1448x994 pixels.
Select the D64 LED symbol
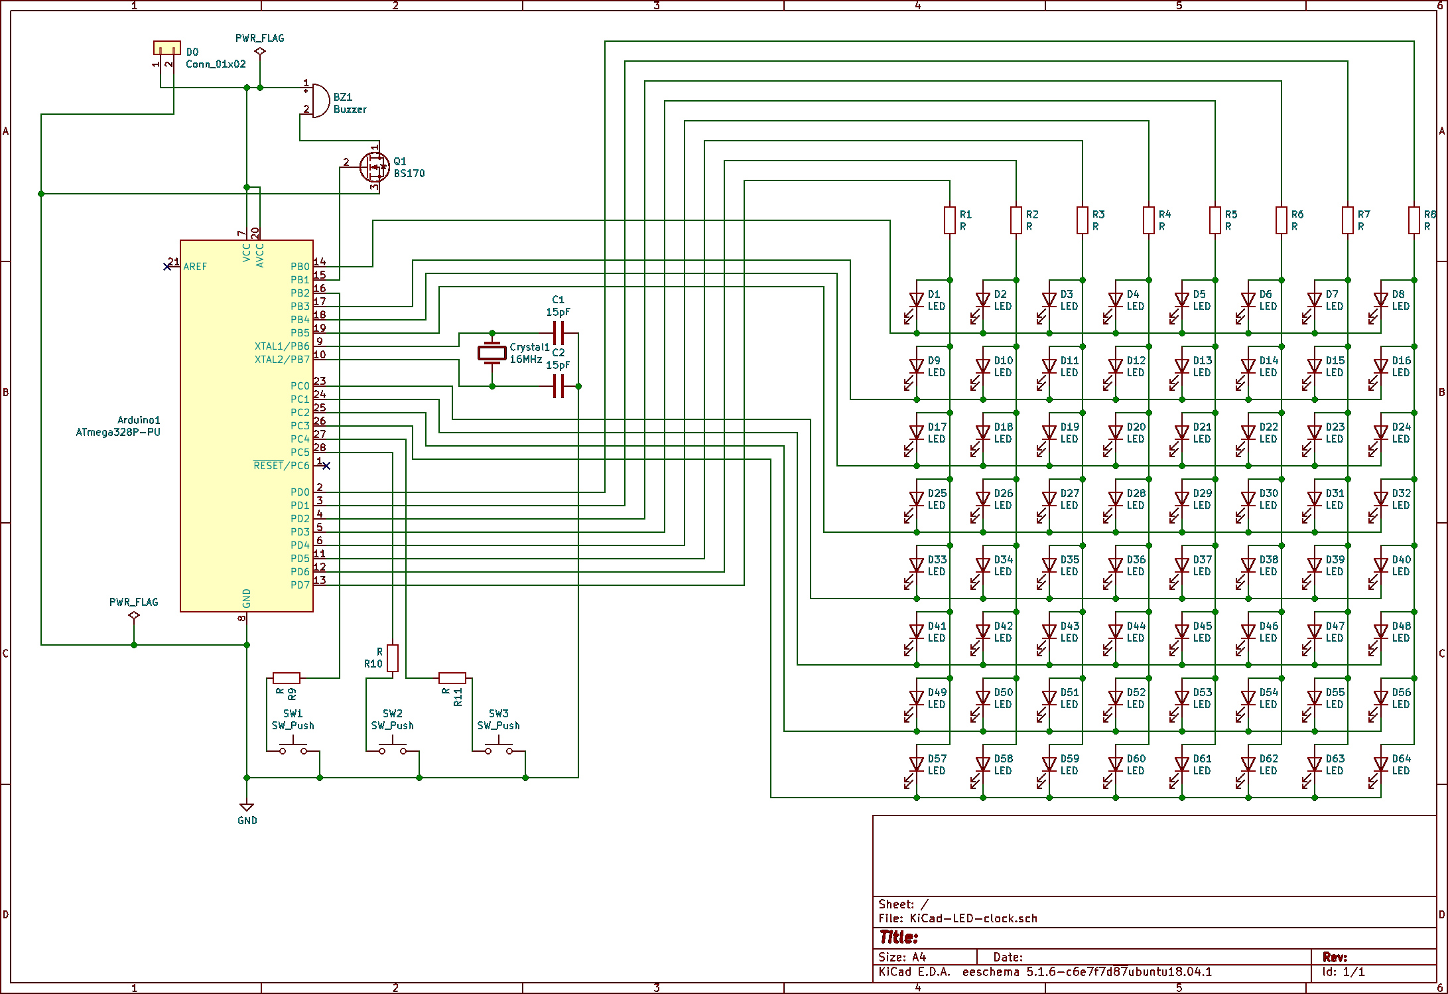[x=1381, y=765]
